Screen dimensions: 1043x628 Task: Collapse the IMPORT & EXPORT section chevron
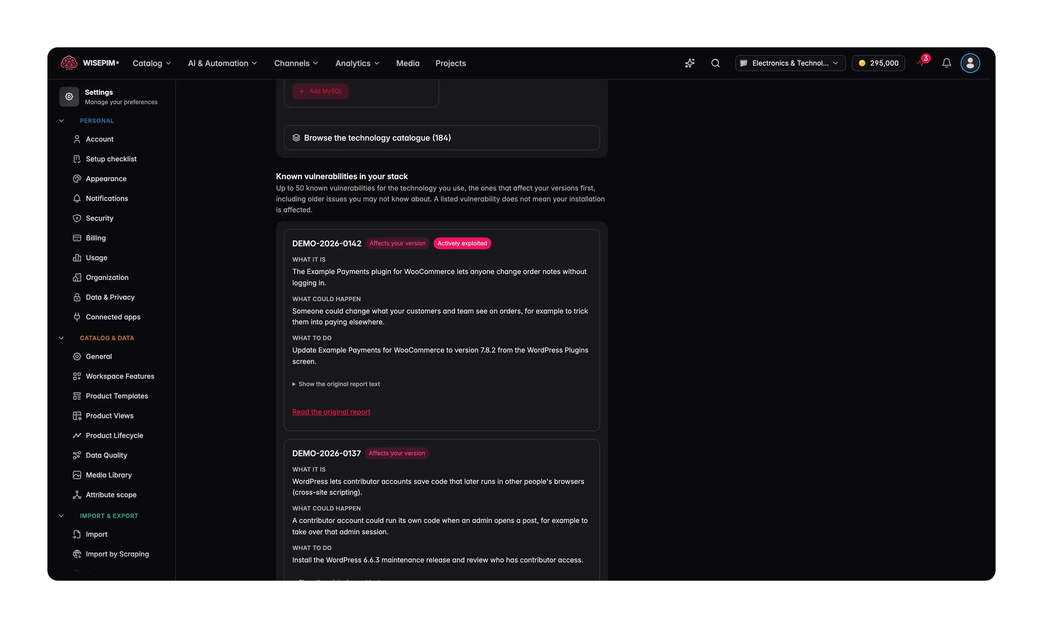pos(61,516)
